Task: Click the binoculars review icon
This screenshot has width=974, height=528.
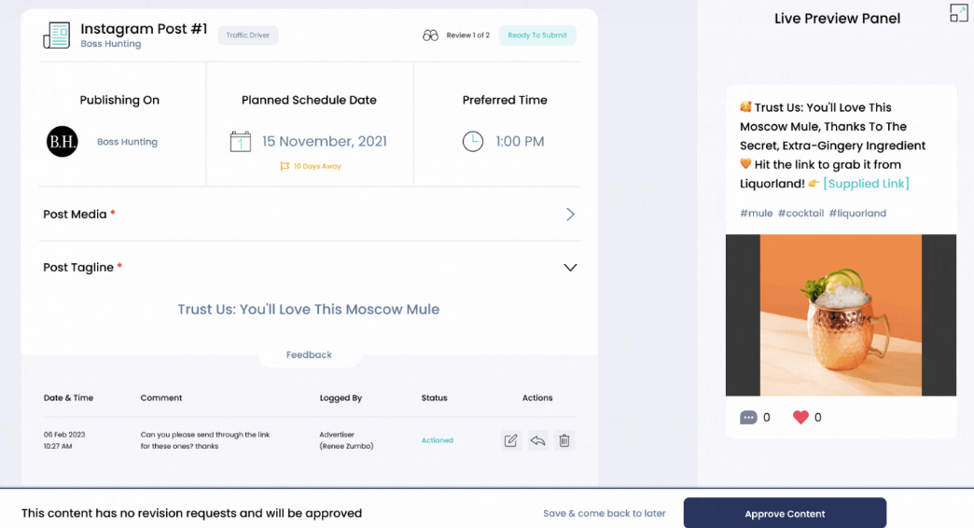Action: pos(430,35)
